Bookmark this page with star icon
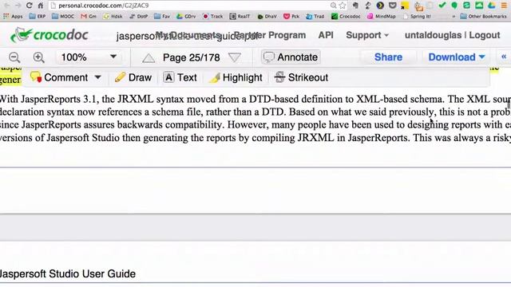This screenshot has width=511, height=287. click(343, 6)
